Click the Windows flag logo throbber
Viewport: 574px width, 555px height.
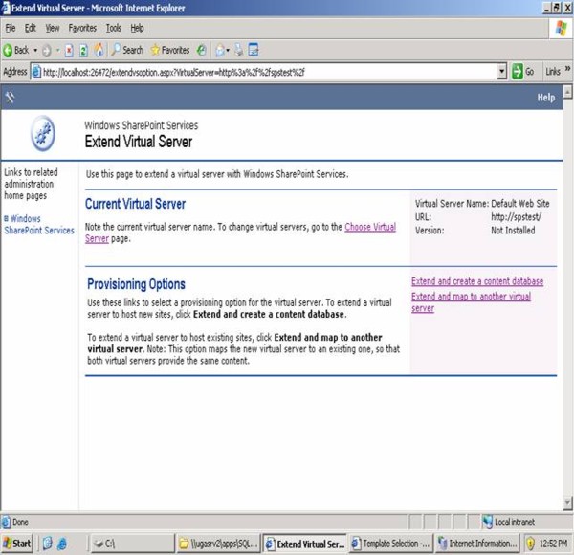click(x=561, y=28)
